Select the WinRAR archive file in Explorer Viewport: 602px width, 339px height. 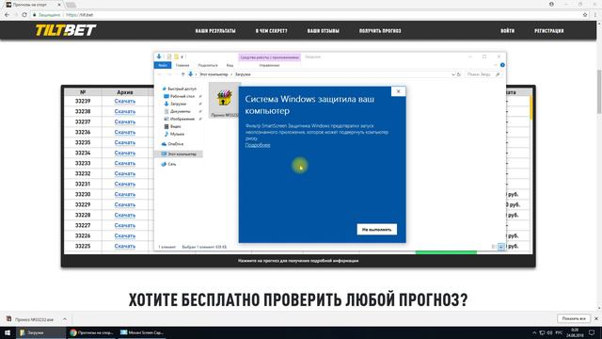pyautogui.click(x=224, y=101)
